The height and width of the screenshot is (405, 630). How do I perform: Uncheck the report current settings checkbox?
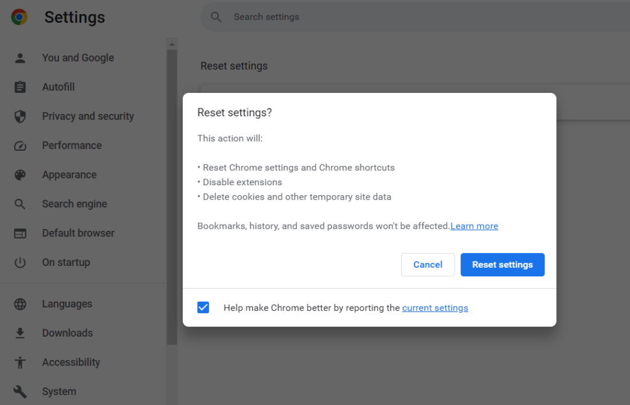tap(203, 308)
